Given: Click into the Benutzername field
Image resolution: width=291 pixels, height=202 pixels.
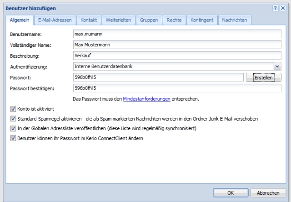Looking at the screenshot, I should (x=177, y=34).
